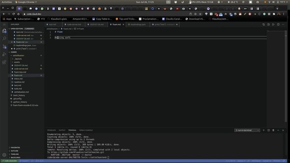Open the hamburger application menu
The height and width of the screenshot is (163, 290).
click(x=4, y=24)
